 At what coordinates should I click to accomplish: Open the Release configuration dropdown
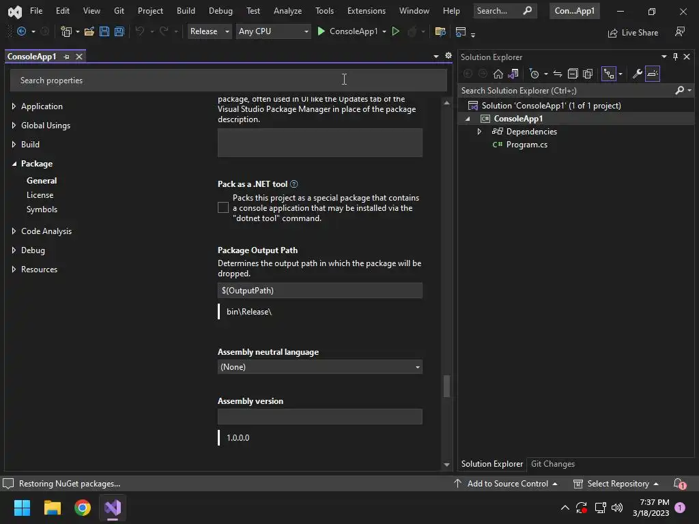click(x=209, y=31)
